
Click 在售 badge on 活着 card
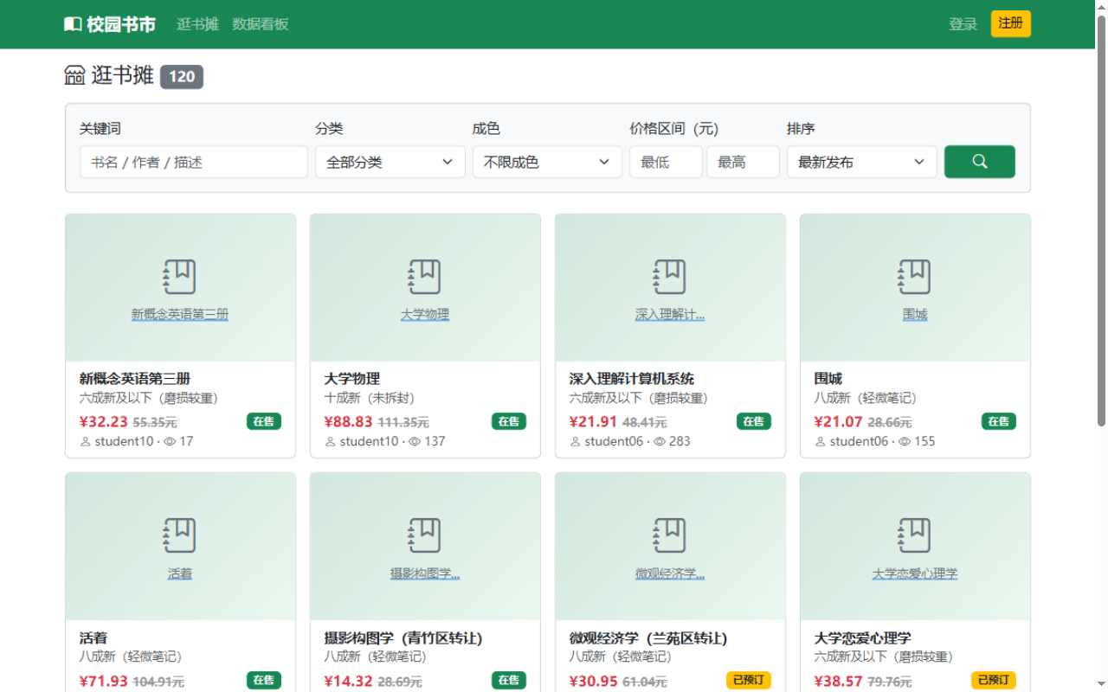pos(264,680)
